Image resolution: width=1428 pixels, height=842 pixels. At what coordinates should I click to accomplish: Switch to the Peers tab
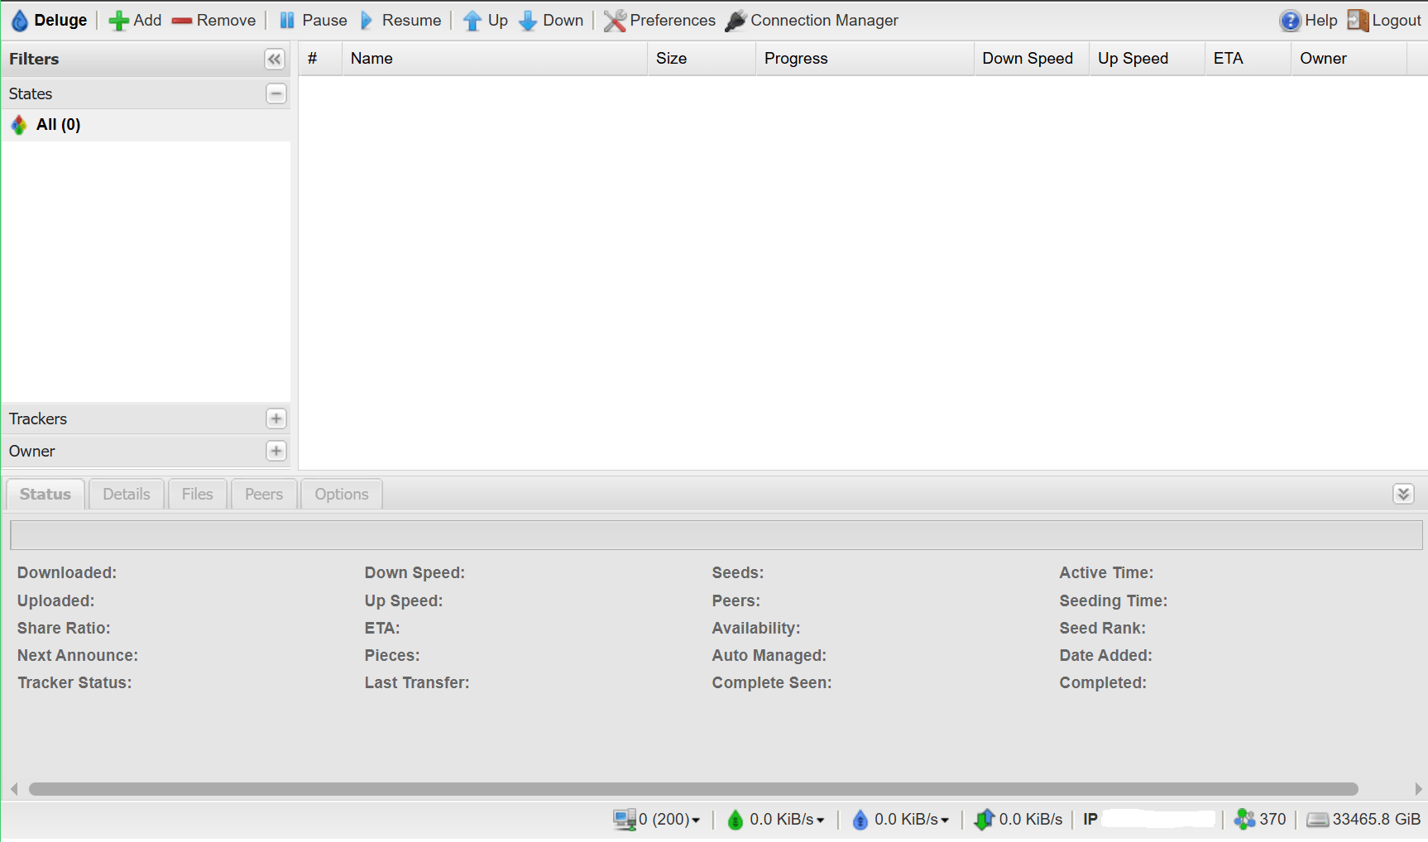pos(264,494)
